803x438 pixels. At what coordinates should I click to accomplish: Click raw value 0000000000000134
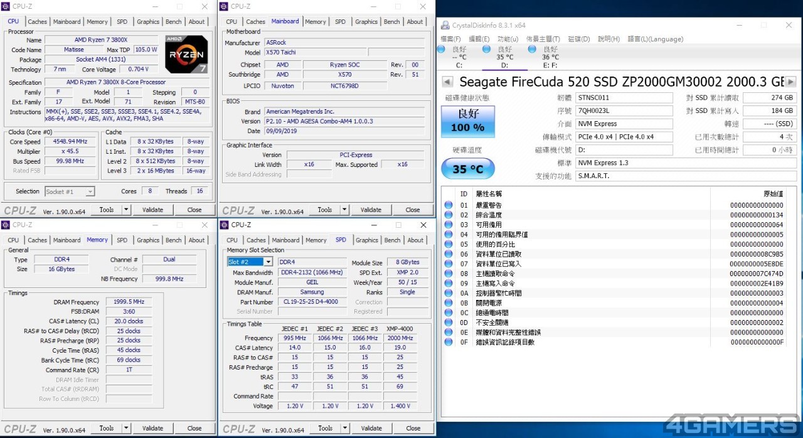[757, 215]
